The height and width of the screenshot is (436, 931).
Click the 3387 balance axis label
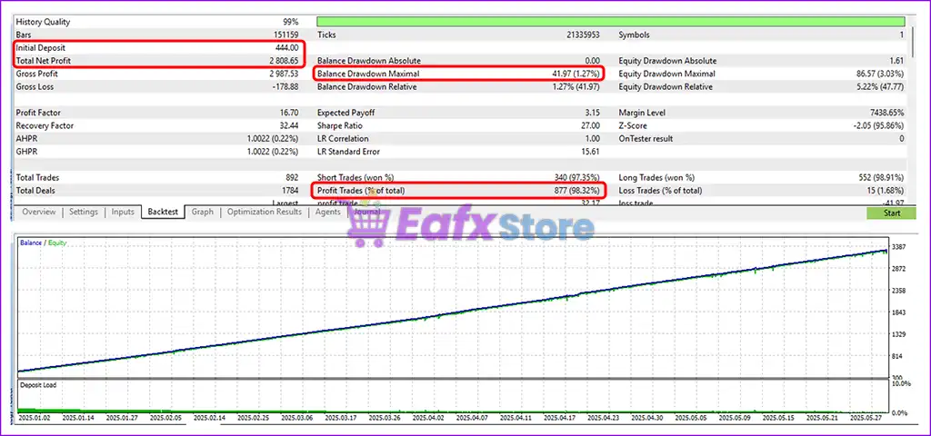tap(898, 247)
